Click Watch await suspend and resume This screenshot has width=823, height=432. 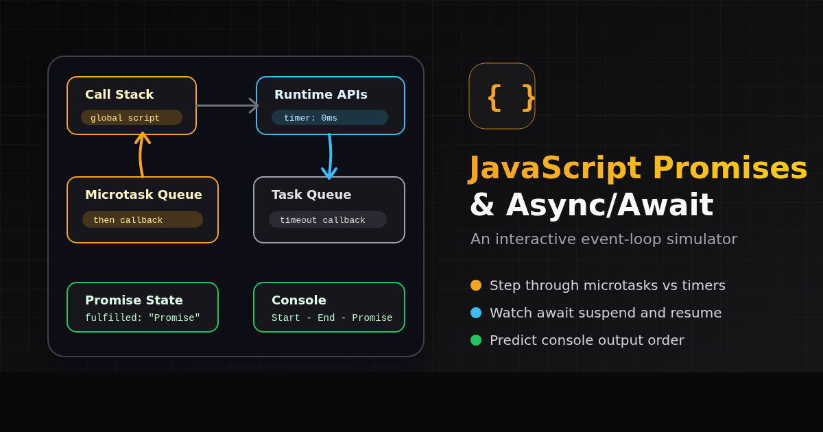click(606, 313)
